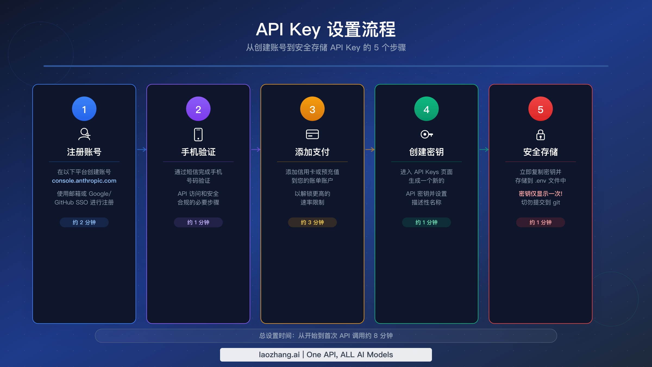Click the purple circle numbered 2
Viewport: 652px width, 367px height.
(x=198, y=108)
